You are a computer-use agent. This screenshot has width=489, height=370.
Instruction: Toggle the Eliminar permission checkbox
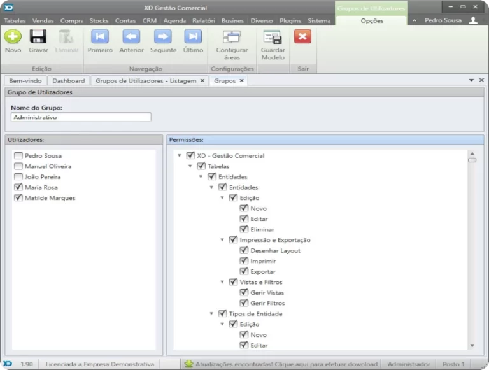pyautogui.click(x=244, y=229)
